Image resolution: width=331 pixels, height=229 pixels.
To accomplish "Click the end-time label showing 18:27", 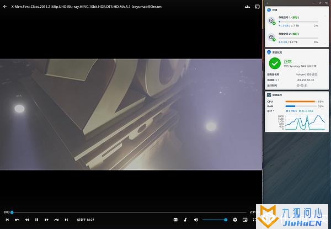I will (x=86, y=220).
